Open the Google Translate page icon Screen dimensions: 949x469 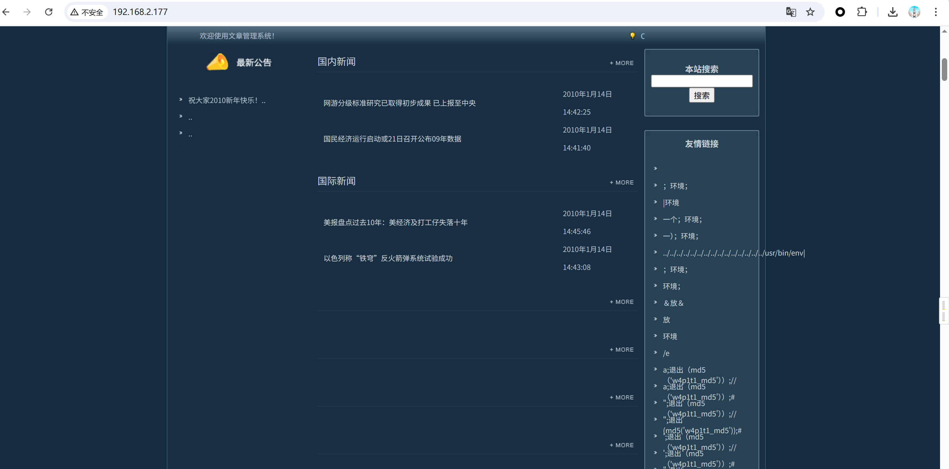(791, 12)
